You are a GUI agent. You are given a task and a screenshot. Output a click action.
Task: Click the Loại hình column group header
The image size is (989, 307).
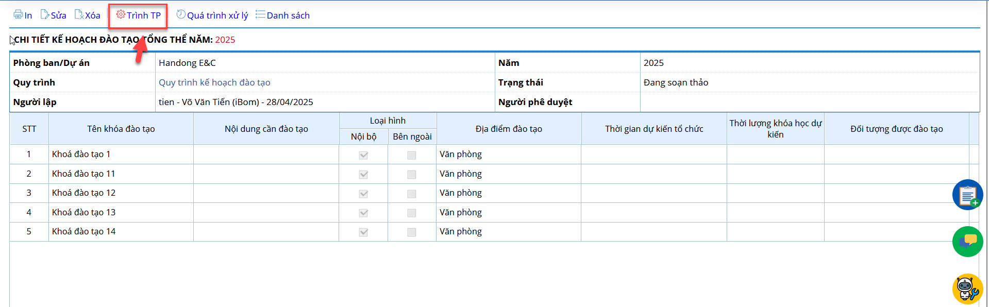(388, 121)
